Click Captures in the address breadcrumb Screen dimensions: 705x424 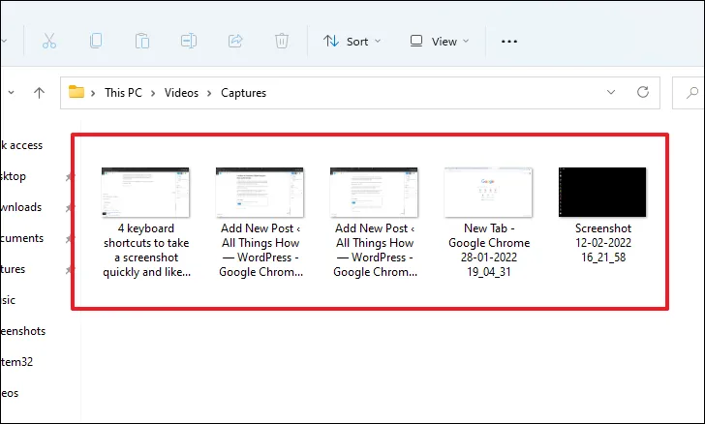[242, 93]
